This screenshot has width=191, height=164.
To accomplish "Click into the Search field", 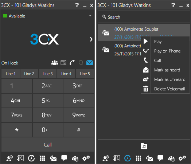I will (144, 17).
